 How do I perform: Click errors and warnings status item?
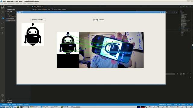tap(27, 104)
